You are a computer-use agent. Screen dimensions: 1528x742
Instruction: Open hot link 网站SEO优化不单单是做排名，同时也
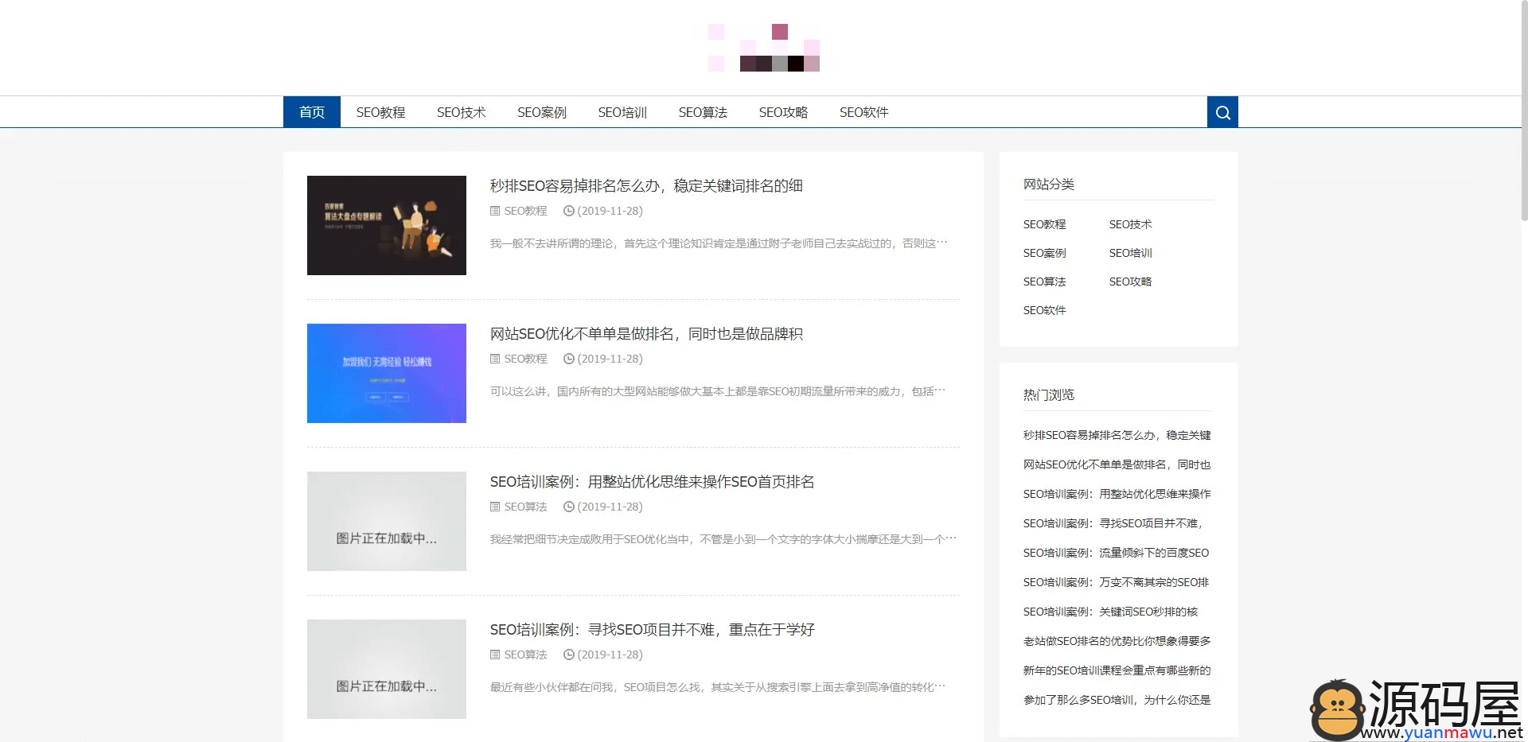tap(1117, 464)
